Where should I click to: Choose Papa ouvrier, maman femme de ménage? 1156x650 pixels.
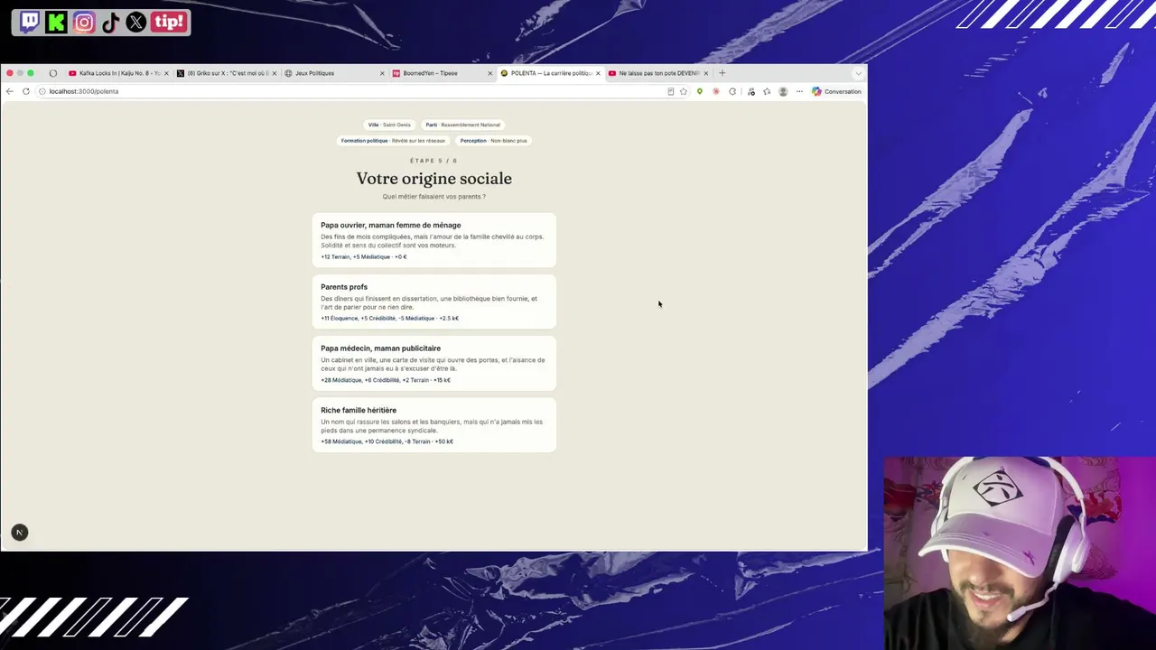click(x=433, y=240)
